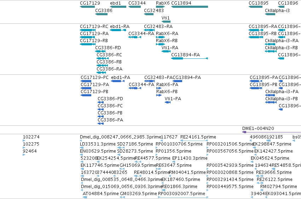Click the CG17129-RC transcript label
Viewport: 301px width, 199px height.
(94, 26)
